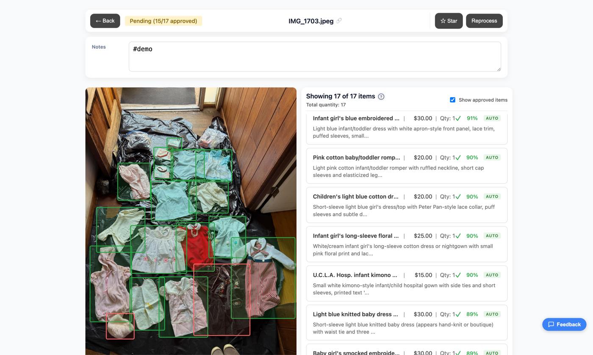Click $30.00 price of blue embroidered dress
The image size is (593, 355).
423,118
